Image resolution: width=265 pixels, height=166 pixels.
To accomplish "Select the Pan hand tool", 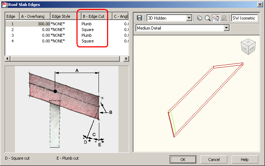I will [199, 18].
